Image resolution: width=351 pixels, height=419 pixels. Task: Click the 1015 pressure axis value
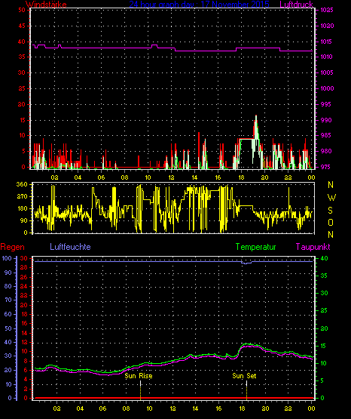coord(327,42)
